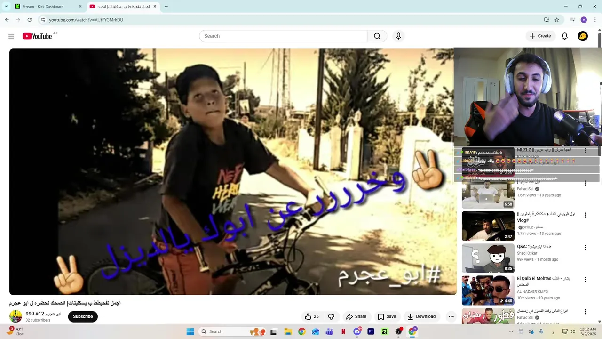Open Discord from taskbar
This screenshot has width=602, height=339.
coord(357,331)
